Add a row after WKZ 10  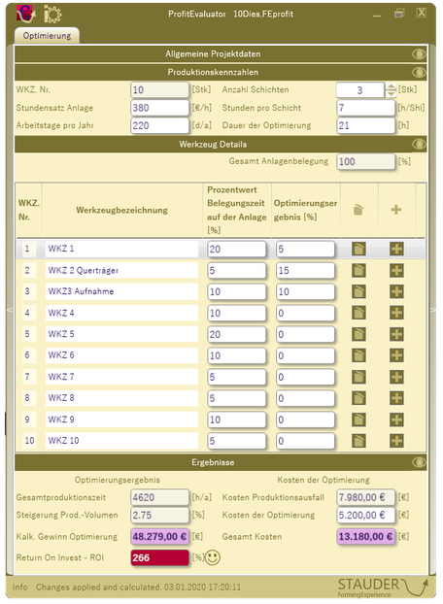coord(396,441)
